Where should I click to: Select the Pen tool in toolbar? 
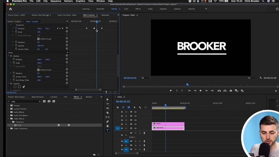107,122
